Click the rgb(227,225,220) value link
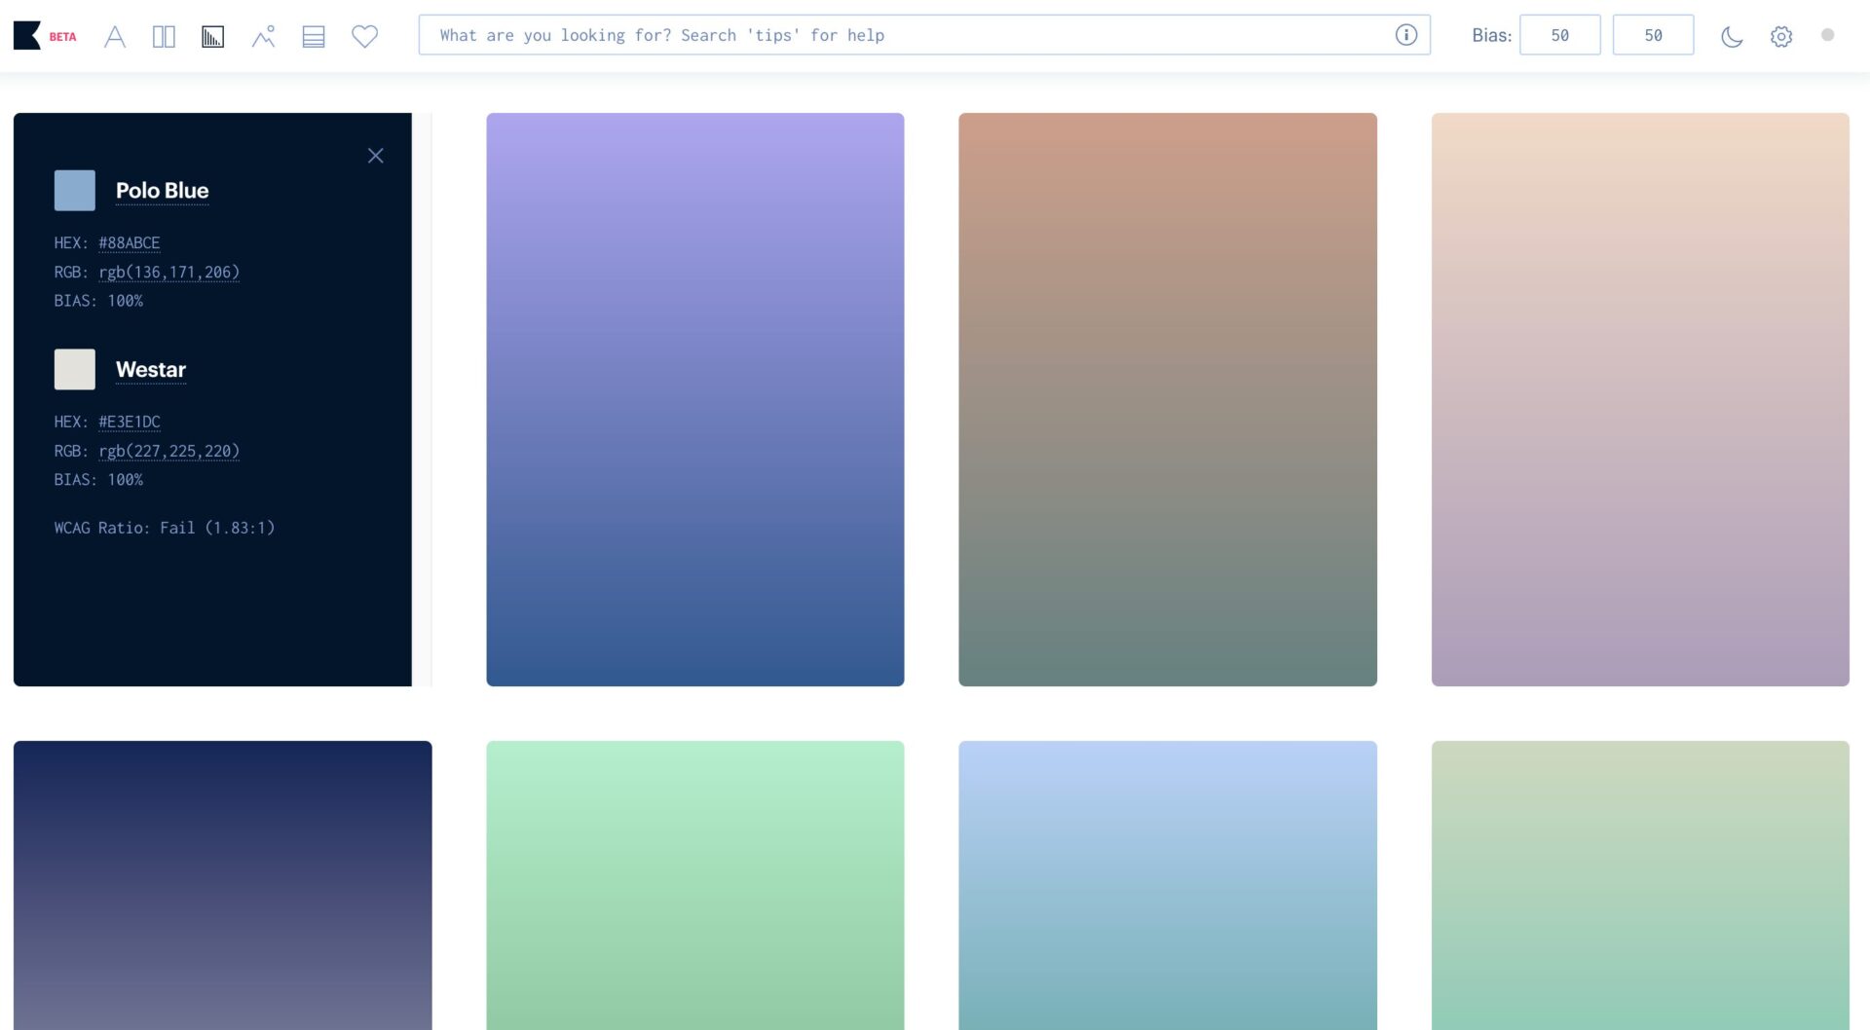Screen dimensions: 1870x1030 pyautogui.click(x=168, y=451)
